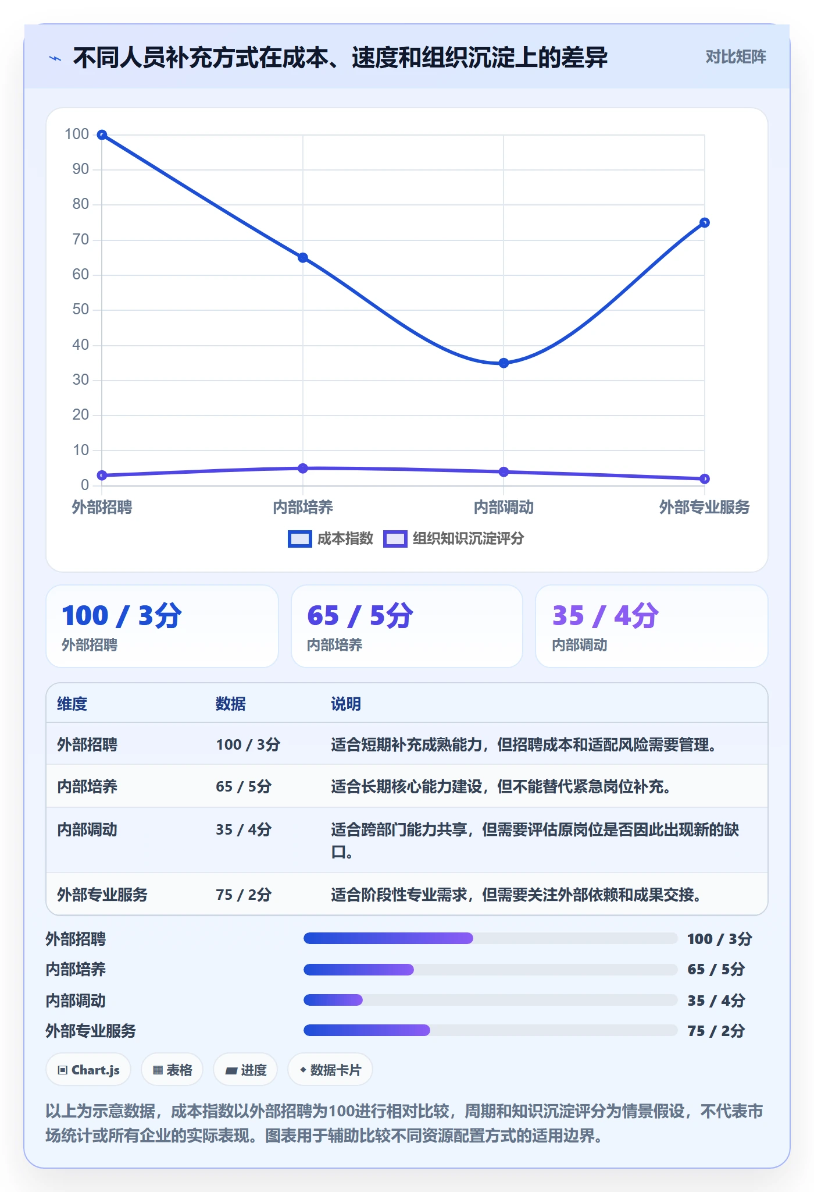Click the 组织知识沉淀评分 point at 外部专业服务
The height and width of the screenshot is (1192, 814).
coord(705,479)
